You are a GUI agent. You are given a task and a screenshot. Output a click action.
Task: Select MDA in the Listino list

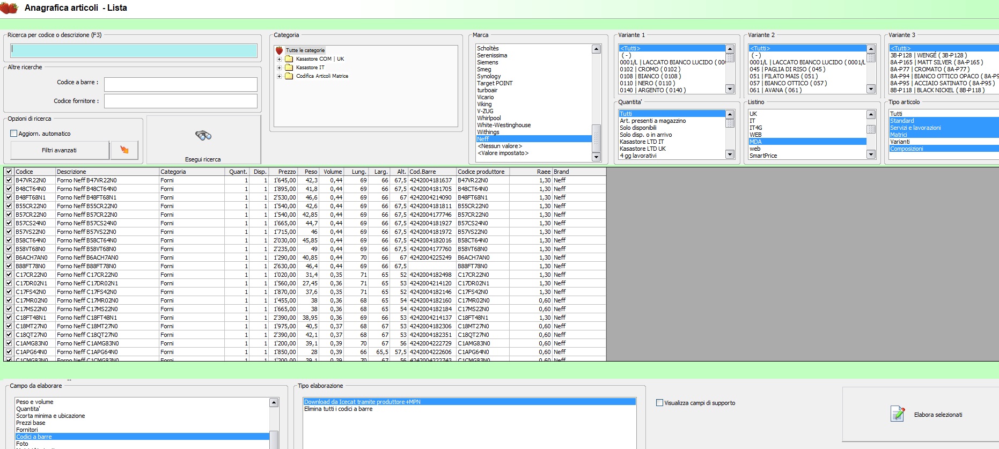(x=807, y=142)
